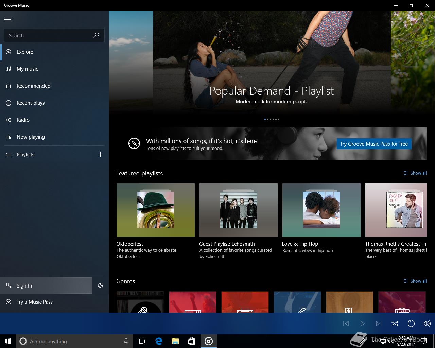Click Love & Hip Hop title
Viewport: 435px width, 348px height.
click(x=300, y=244)
